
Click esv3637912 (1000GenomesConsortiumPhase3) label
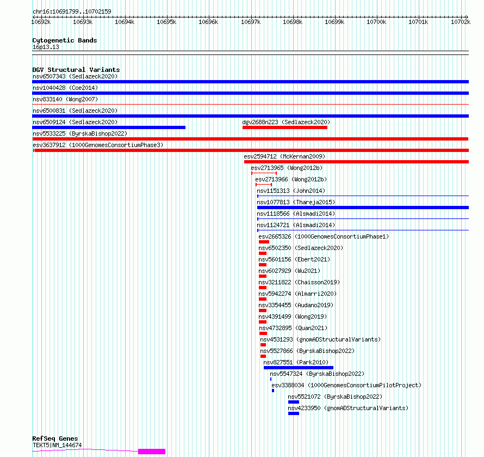98,145
